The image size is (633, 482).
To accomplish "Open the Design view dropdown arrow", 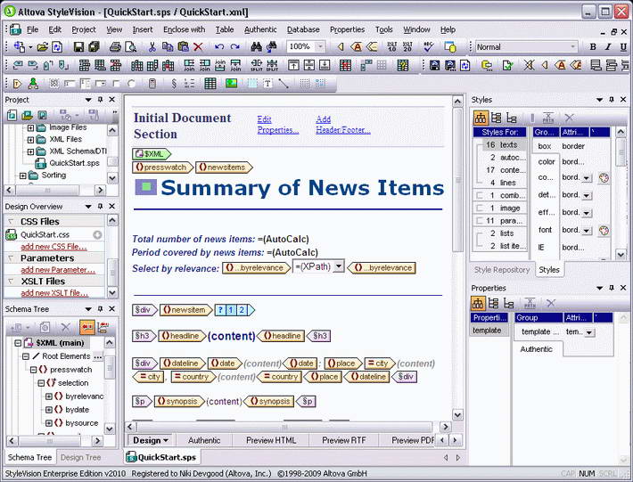I will coord(166,440).
